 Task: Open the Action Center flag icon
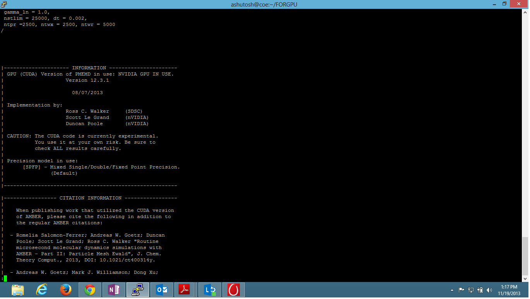(x=462, y=290)
